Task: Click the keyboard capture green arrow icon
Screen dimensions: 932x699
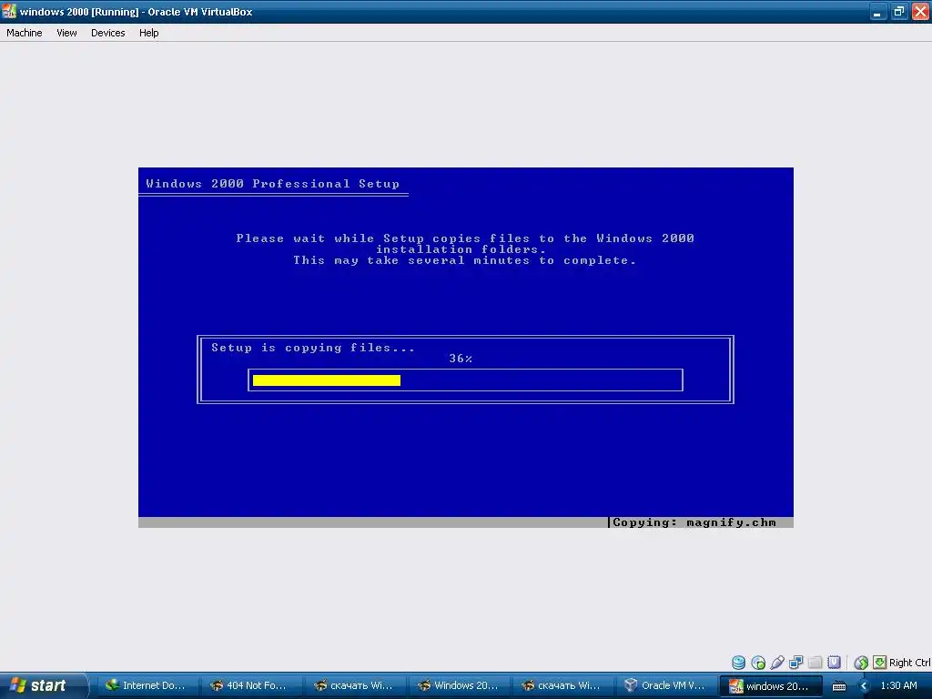Action: (x=880, y=663)
